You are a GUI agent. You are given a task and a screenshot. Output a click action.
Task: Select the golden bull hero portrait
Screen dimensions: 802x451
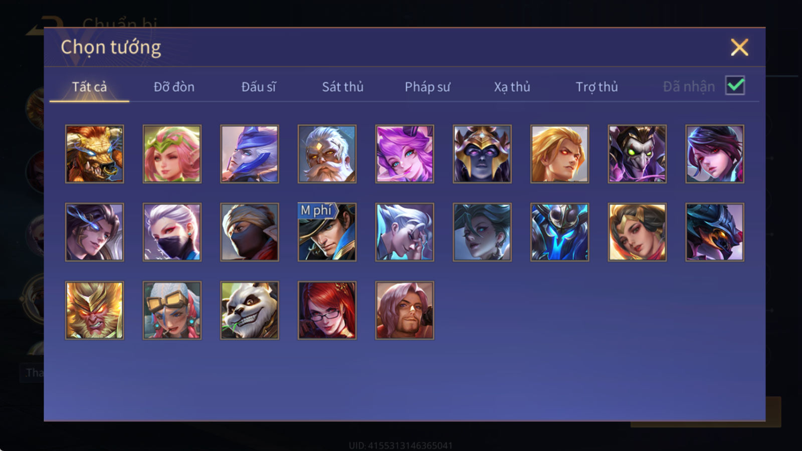click(x=95, y=154)
